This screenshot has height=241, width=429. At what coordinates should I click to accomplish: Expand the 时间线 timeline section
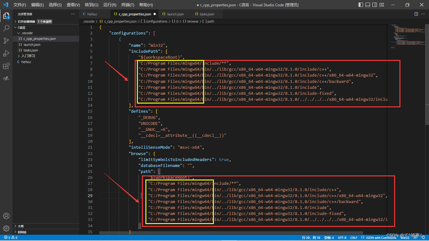46,232
